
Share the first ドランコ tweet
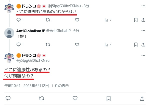(143, 20)
